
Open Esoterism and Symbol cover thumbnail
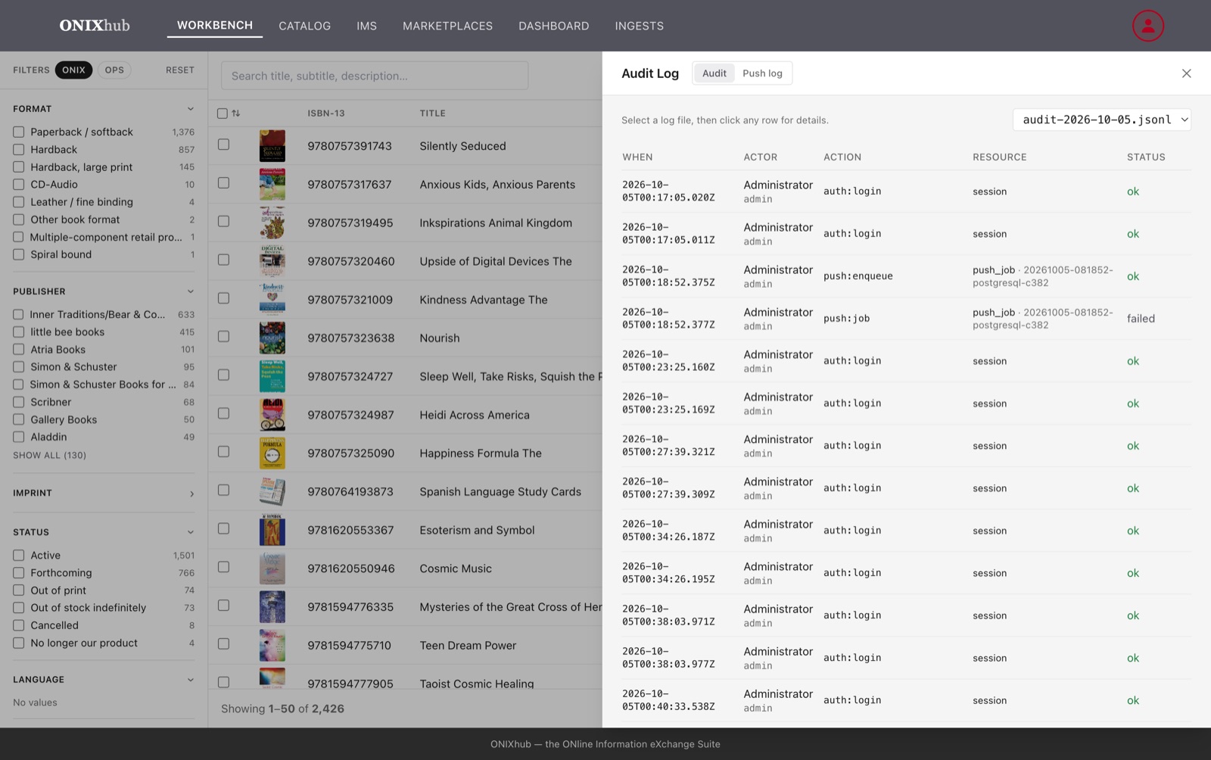click(x=272, y=530)
